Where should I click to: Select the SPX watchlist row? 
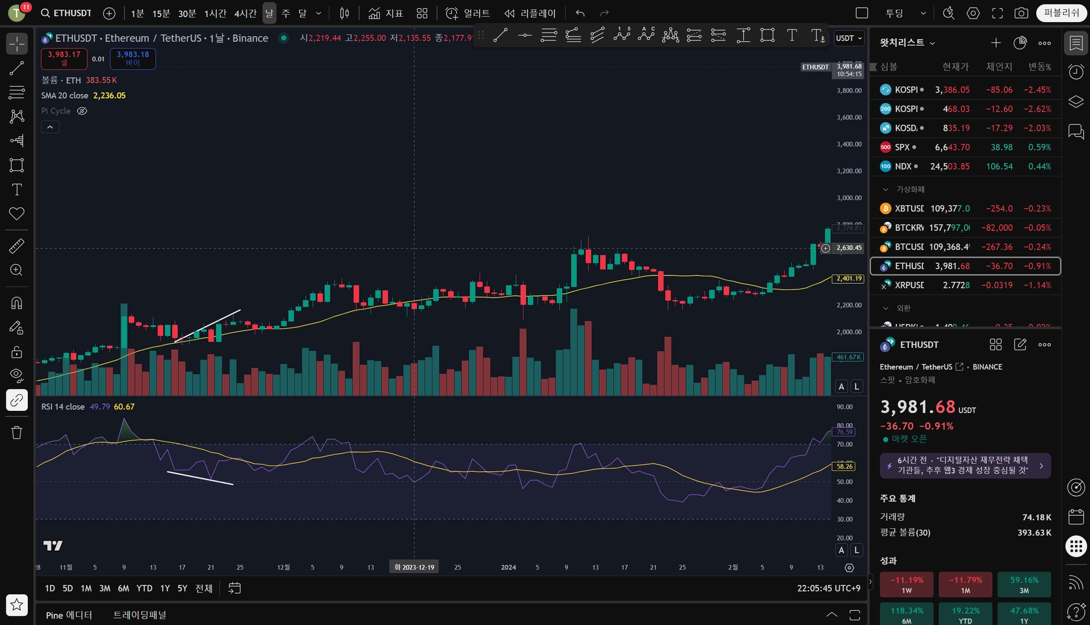(966, 147)
